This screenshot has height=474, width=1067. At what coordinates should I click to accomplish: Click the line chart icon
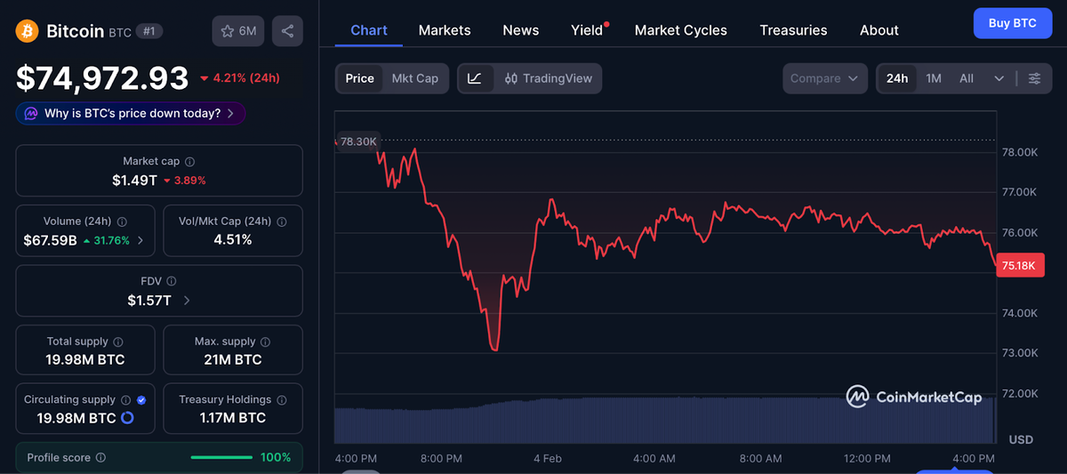(475, 78)
